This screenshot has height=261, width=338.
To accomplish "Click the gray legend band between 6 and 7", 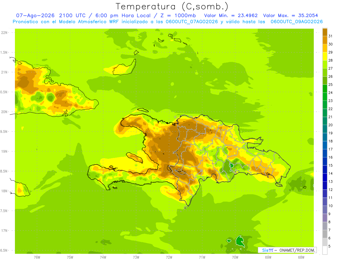I will (x=325, y=234).
